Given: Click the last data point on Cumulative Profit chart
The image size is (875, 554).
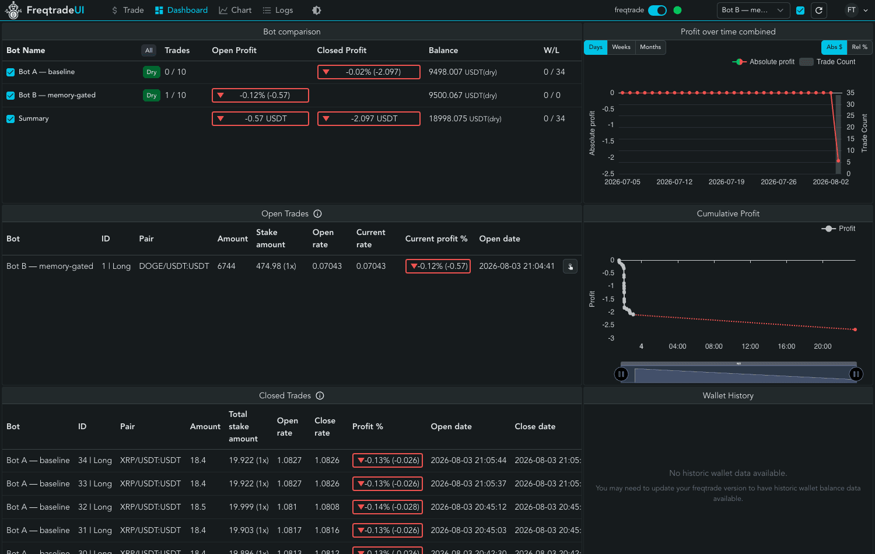Looking at the screenshot, I should pyautogui.click(x=855, y=329).
